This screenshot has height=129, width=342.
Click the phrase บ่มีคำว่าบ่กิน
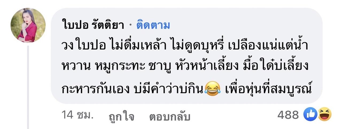[168, 88]
